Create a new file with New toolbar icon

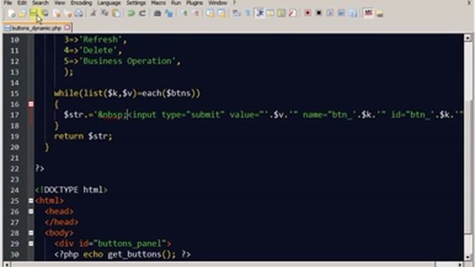click(12, 13)
